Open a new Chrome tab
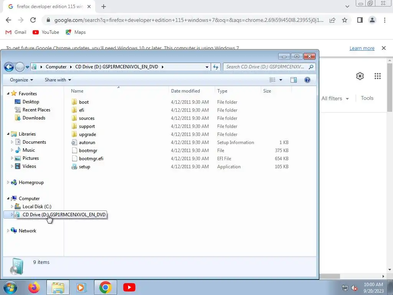Screen dimensions: 393x295 click(104, 7)
